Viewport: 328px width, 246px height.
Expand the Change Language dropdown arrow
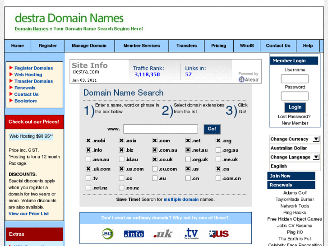[x=316, y=157]
